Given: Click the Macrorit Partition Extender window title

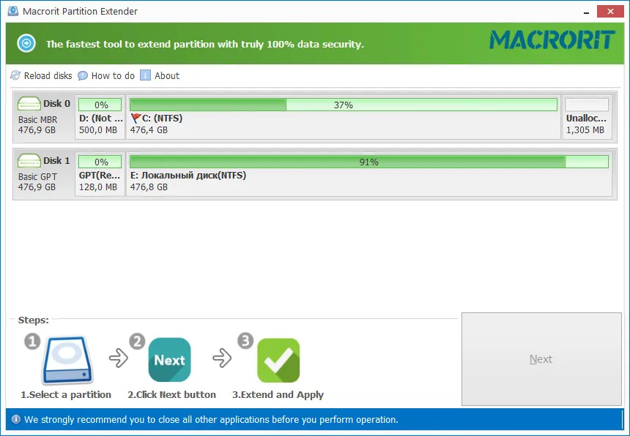Looking at the screenshot, I should (80, 11).
